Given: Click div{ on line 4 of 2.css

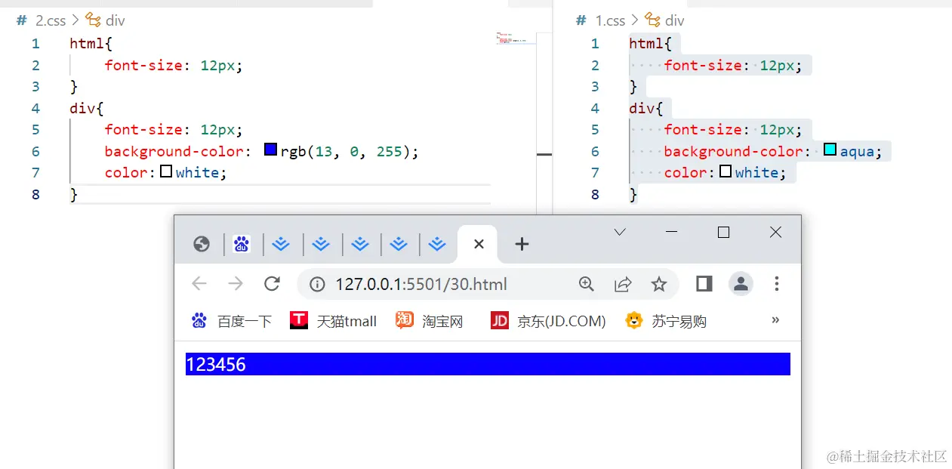Looking at the screenshot, I should 87,108.
